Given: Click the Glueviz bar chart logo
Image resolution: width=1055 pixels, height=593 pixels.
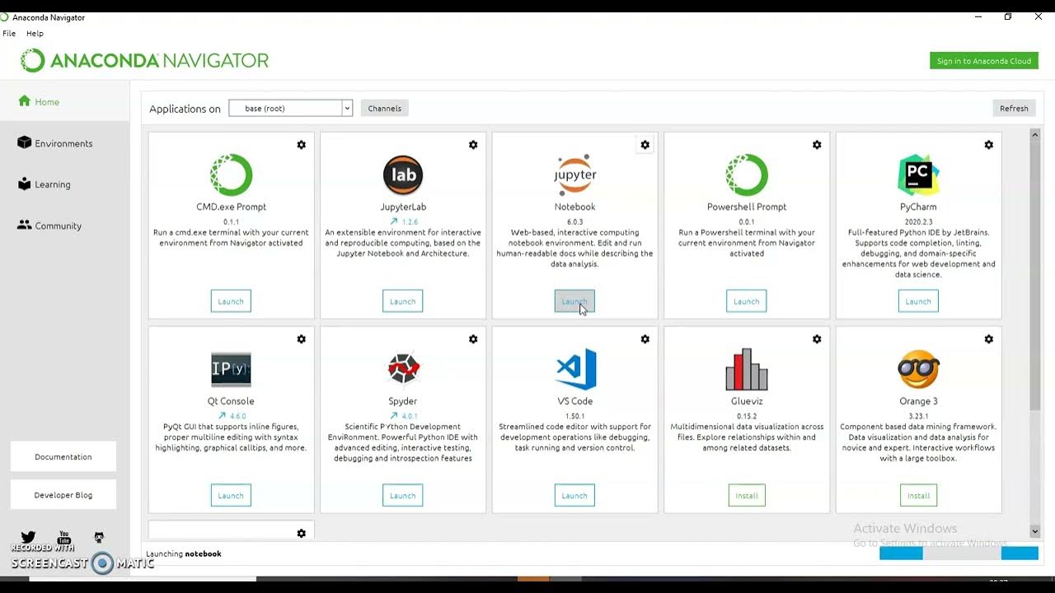Looking at the screenshot, I should tap(747, 369).
